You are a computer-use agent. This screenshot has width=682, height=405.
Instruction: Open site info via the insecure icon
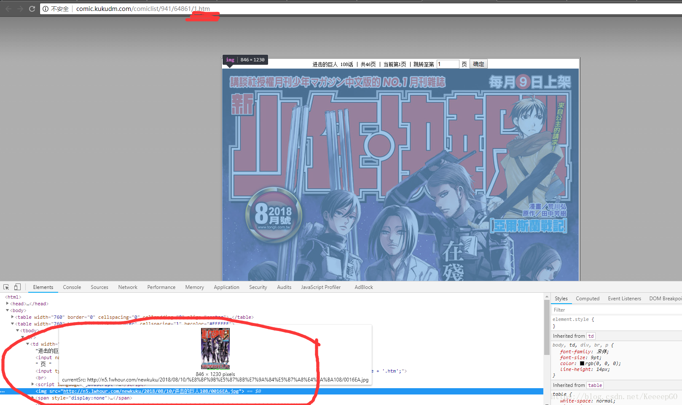click(x=46, y=8)
